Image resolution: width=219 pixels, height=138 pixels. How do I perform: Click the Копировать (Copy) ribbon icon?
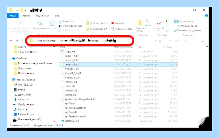(40, 23)
